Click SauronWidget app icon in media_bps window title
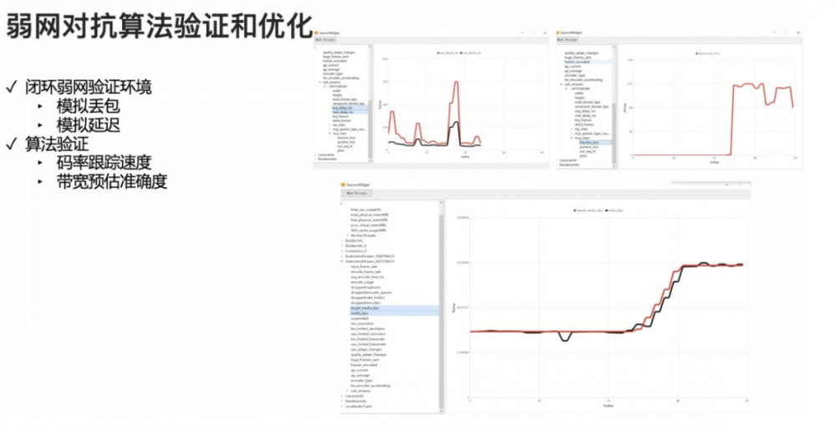Viewport: 836px width, 431px height. click(x=344, y=185)
